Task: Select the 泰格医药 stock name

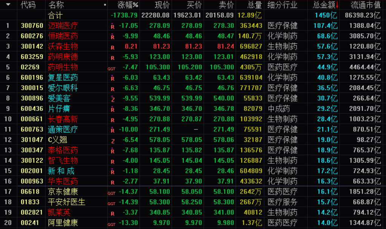Action: click(63, 150)
